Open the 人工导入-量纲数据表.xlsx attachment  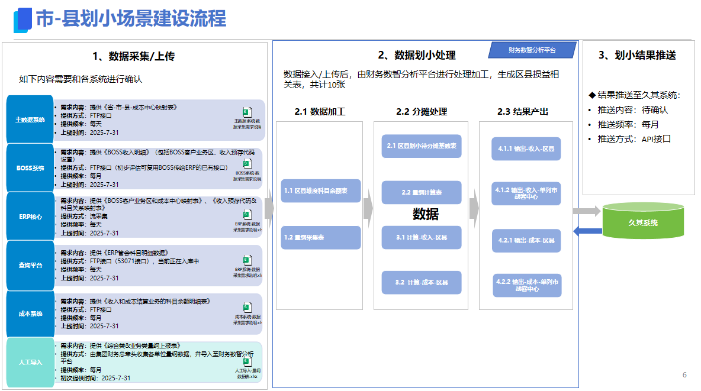247,368
